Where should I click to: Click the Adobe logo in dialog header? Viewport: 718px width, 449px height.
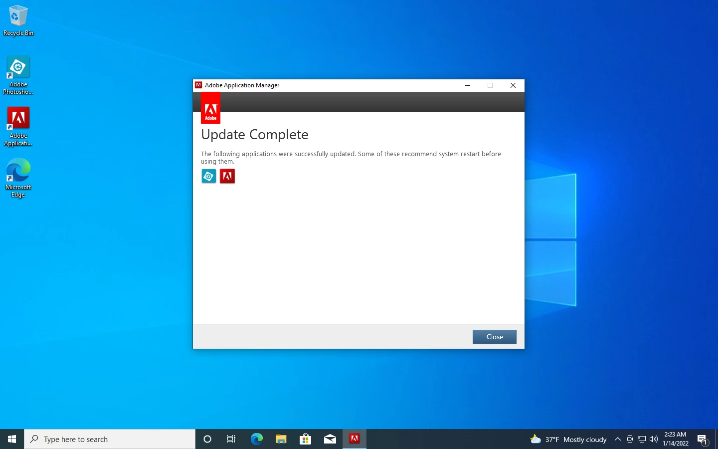[210, 108]
